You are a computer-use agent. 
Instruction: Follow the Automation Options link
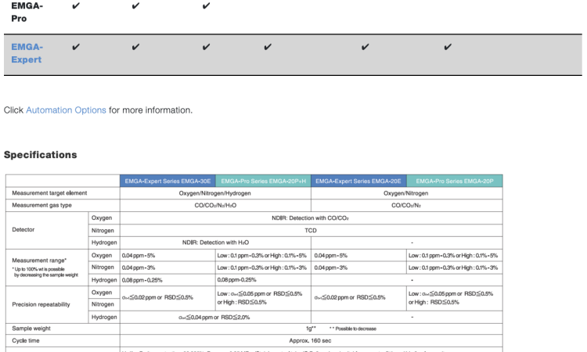coord(66,110)
